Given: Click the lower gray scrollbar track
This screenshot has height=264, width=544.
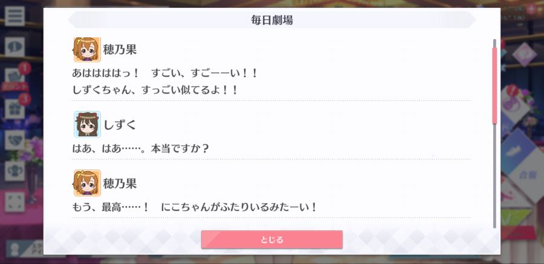Looking at the screenshot, I should 494,176.
